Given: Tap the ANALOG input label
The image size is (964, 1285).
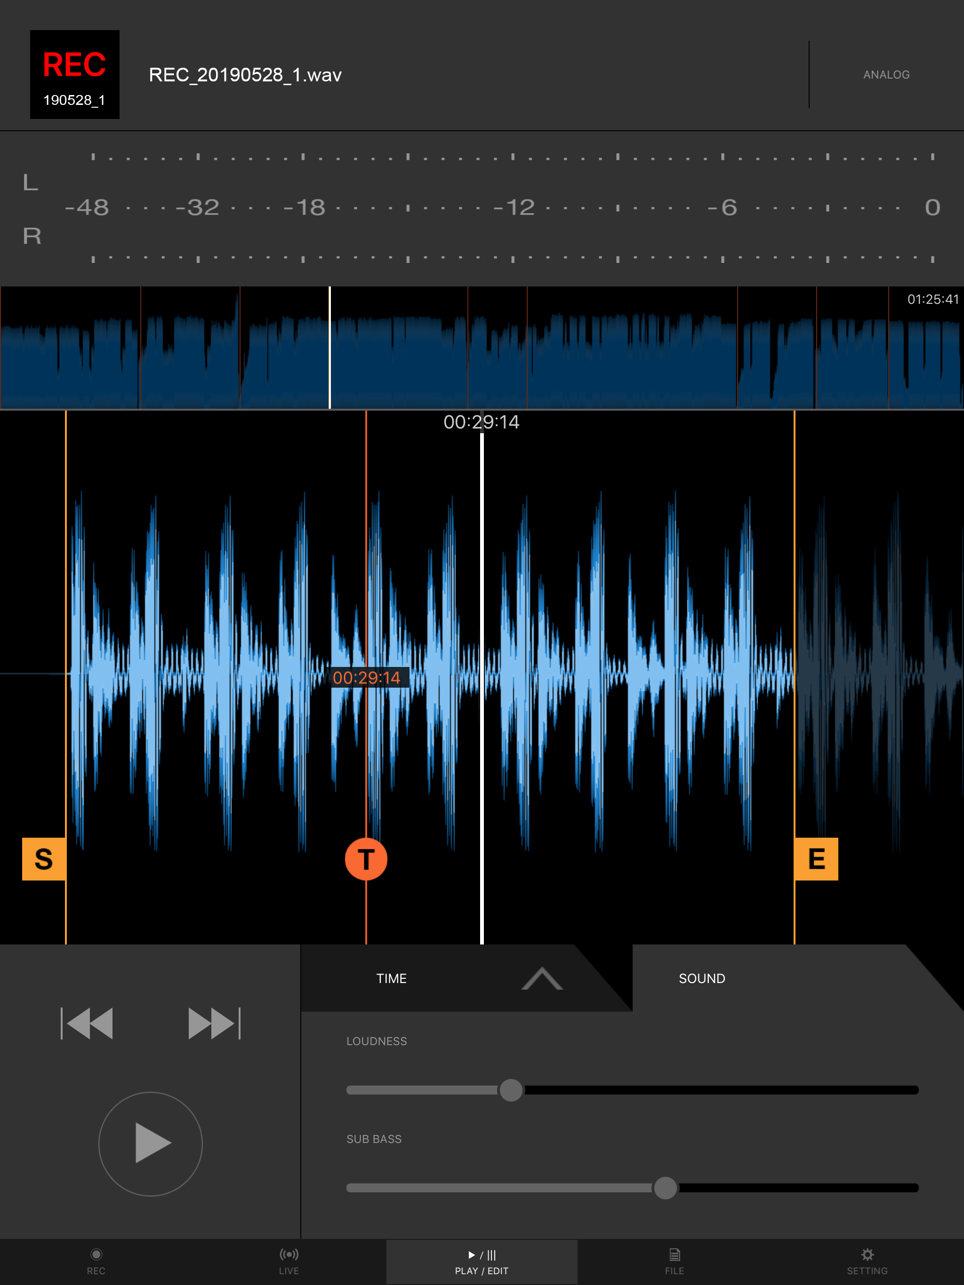Looking at the screenshot, I should coord(886,75).
